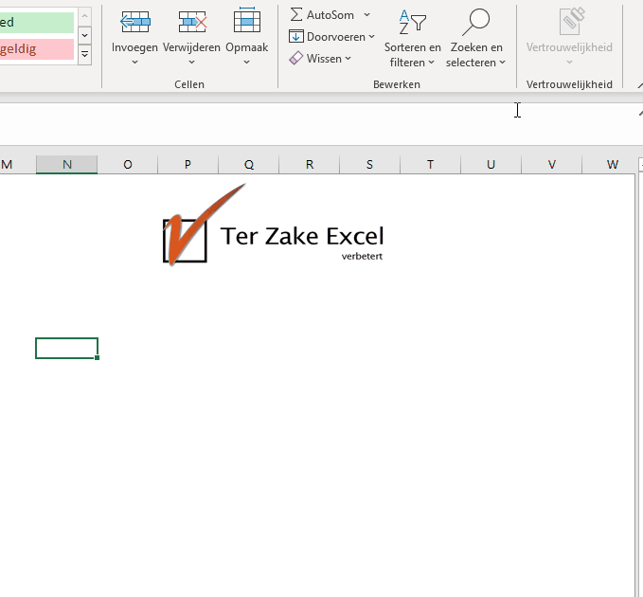Open the Opmaak dropdown arrow
Viewport: 643px width, 597px height.
pos(246,63)
